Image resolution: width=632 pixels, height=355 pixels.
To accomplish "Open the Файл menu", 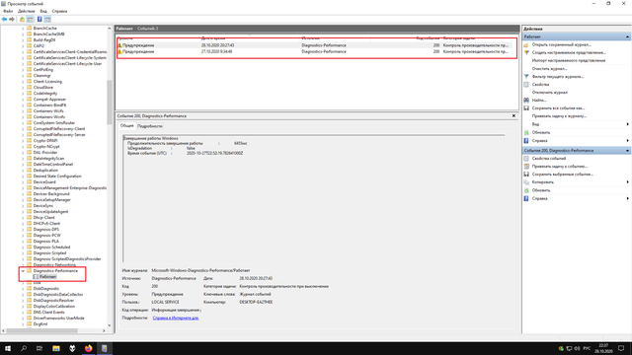I will point(8,11).
